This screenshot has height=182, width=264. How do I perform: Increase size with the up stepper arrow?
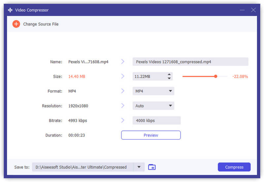(x=169, y=74)
